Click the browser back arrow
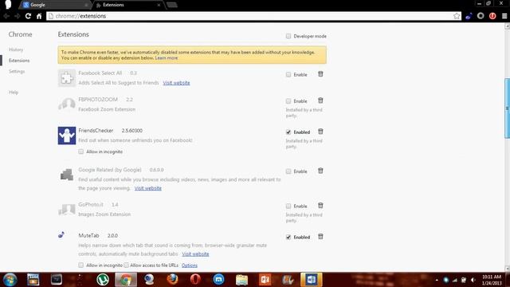 (6, 16)
